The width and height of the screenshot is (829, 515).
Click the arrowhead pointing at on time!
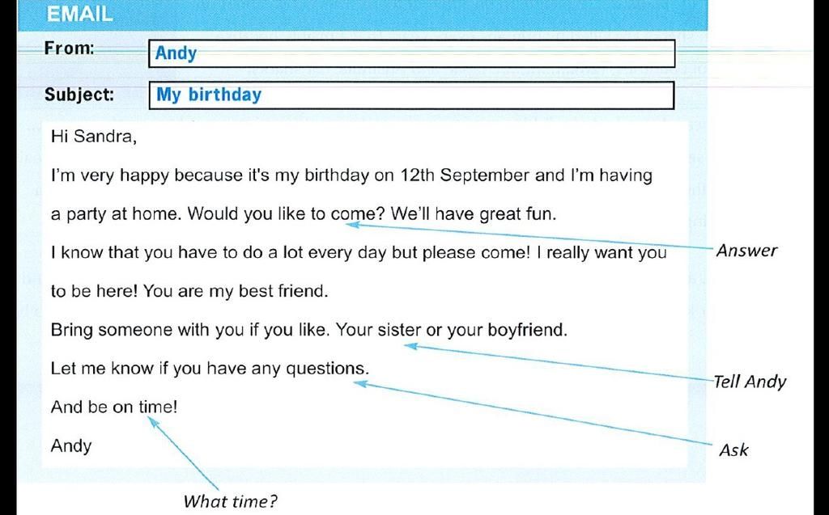pos(153,422)
